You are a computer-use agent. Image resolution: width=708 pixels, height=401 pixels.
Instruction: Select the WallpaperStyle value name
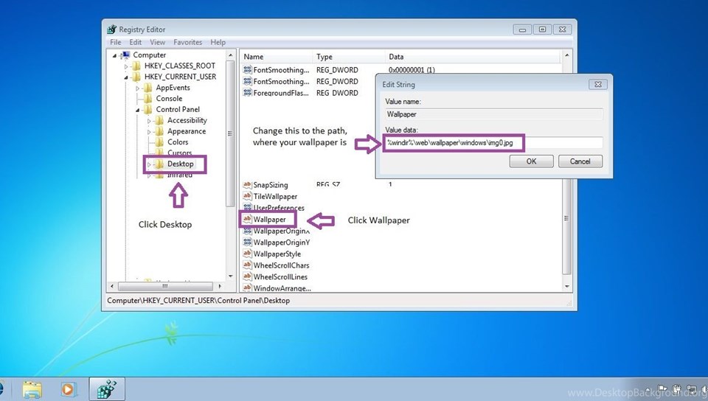277,254
